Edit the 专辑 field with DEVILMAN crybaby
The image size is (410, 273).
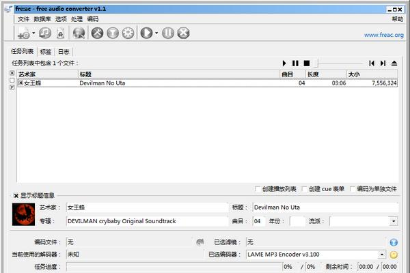[147, 221]
